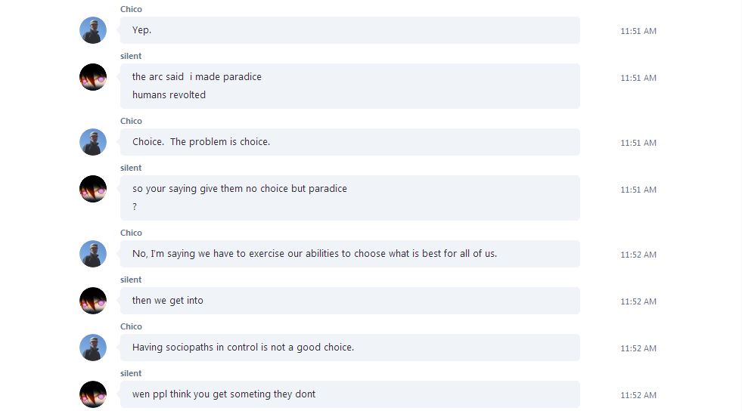
Task: Select the "Choice. The problem is choice." message
Action: tap(201, 142)
